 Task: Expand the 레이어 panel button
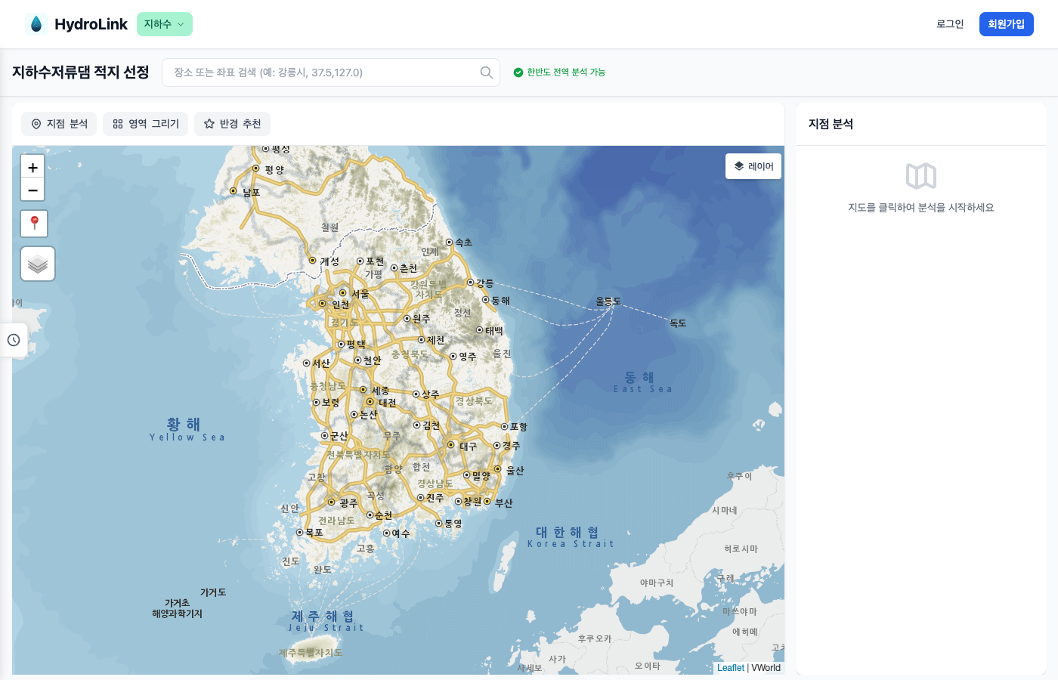point(753,166)
